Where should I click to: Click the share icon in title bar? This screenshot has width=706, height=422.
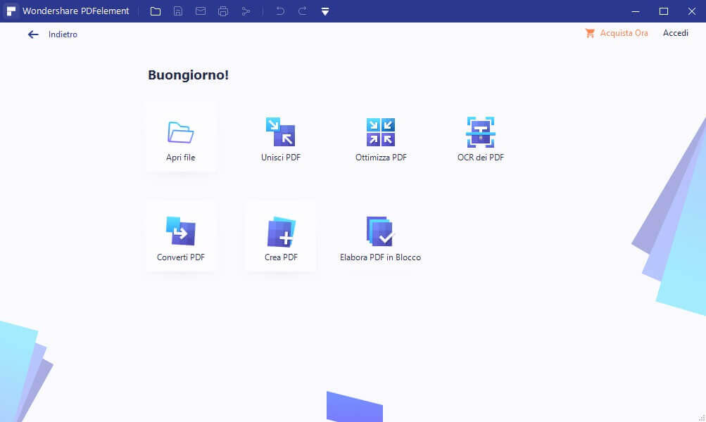(246, 11)
